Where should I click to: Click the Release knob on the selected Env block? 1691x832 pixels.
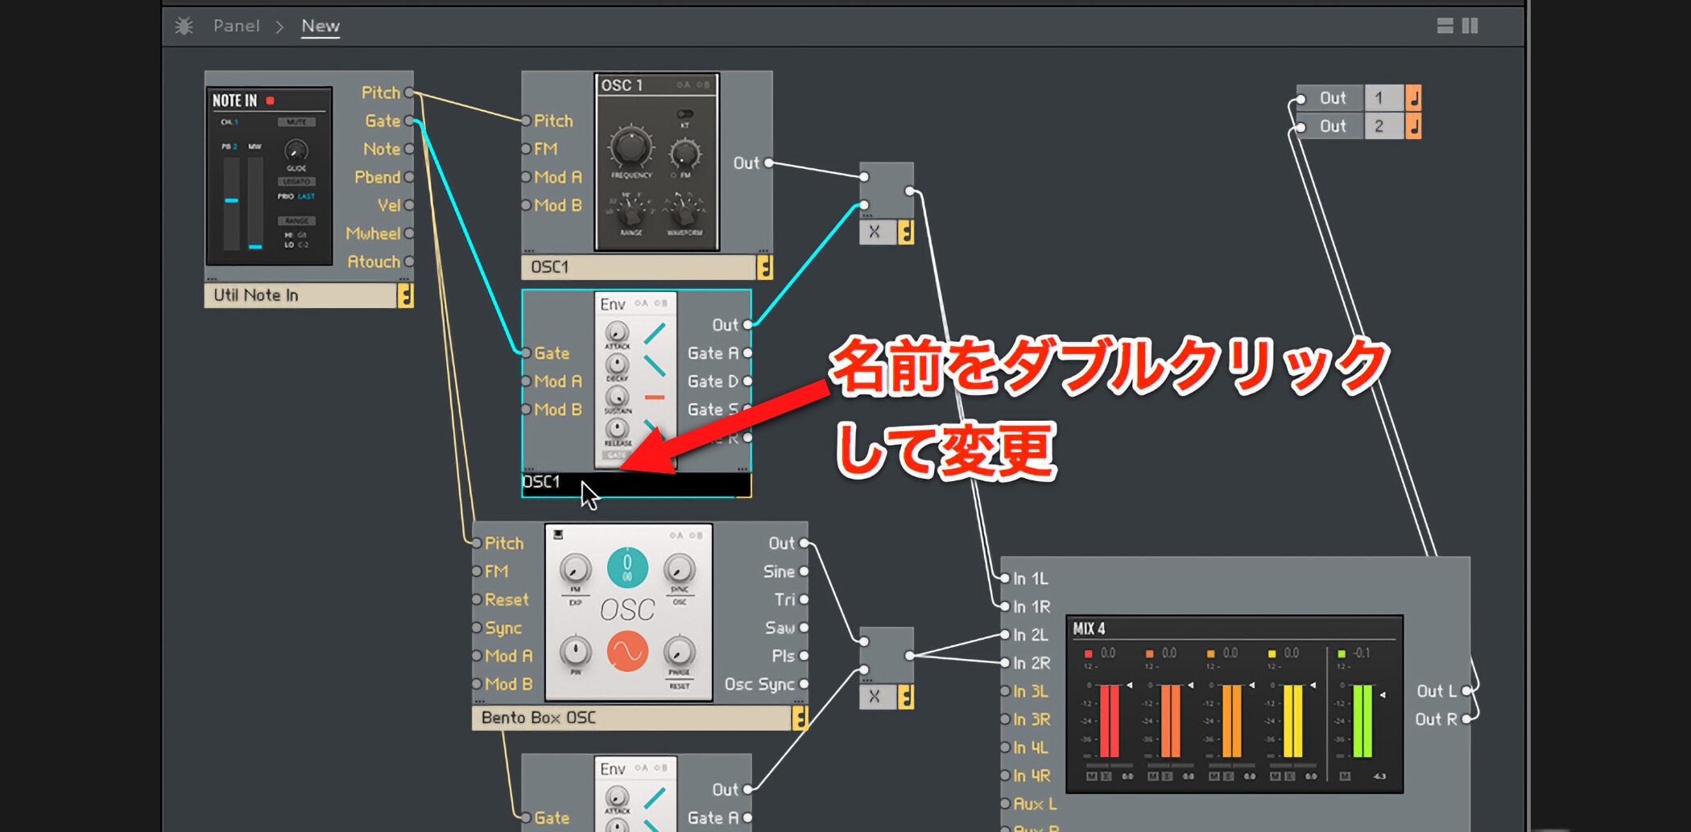point(617,429)
